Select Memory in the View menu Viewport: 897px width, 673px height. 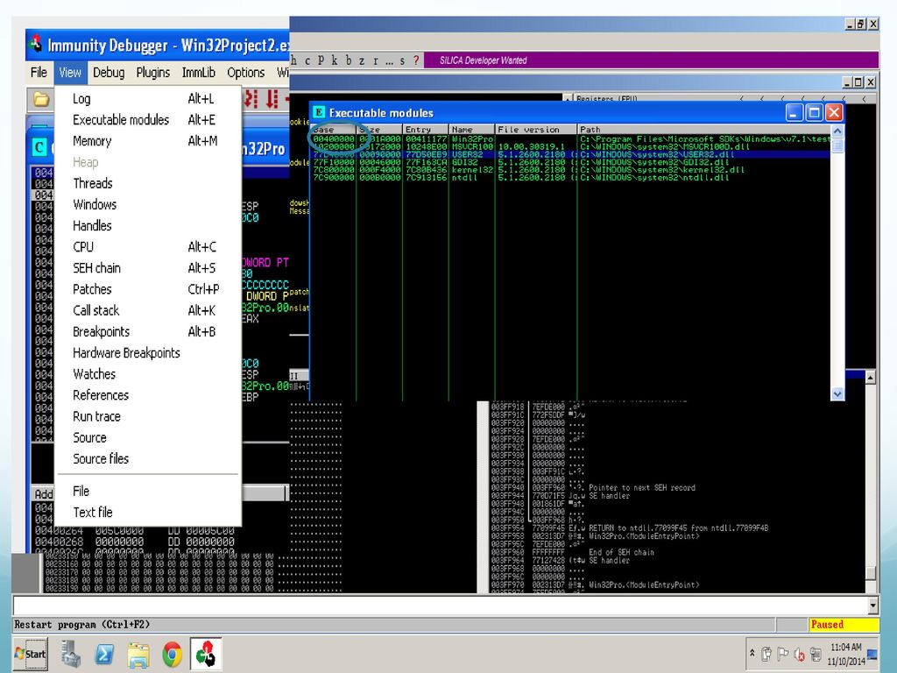(x=147, y=141)
